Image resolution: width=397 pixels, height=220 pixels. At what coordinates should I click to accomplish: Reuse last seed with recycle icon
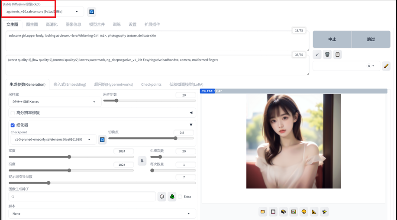(172, 197)
